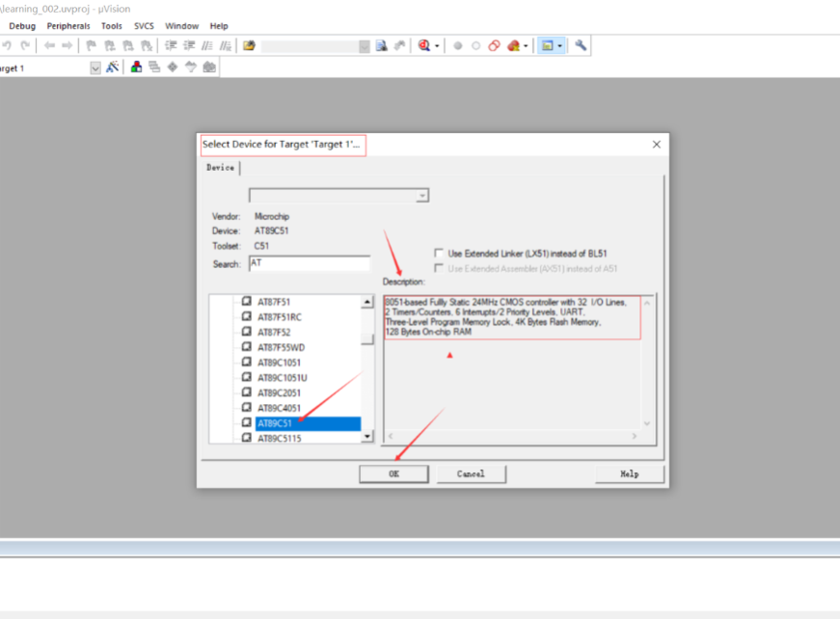Click the Unindent Selection icon

click(x=189, y=46)
